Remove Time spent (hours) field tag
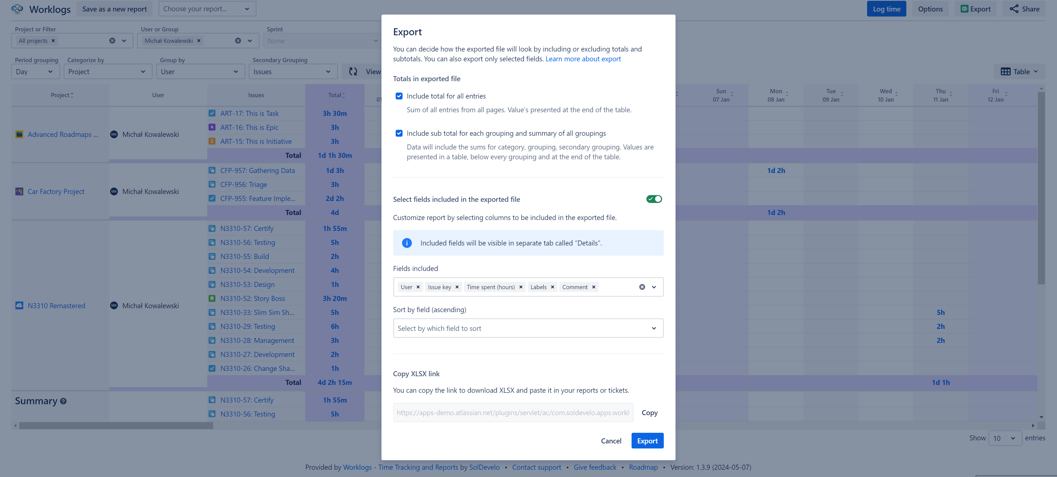Viewport: 1057px width, 477px height. pos(521,287)
